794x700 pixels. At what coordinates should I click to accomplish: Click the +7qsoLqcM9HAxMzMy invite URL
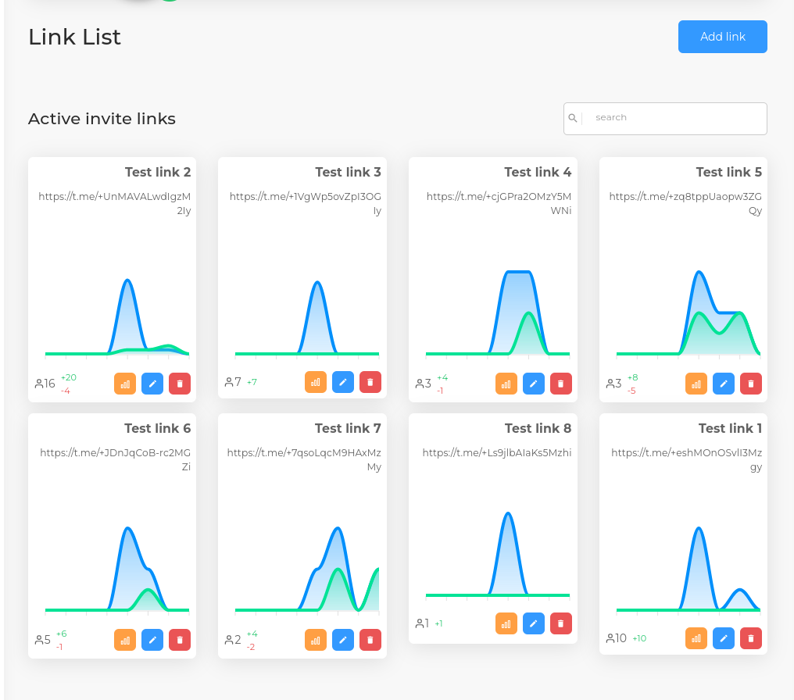pyautogui.click(x=304, y=459)
